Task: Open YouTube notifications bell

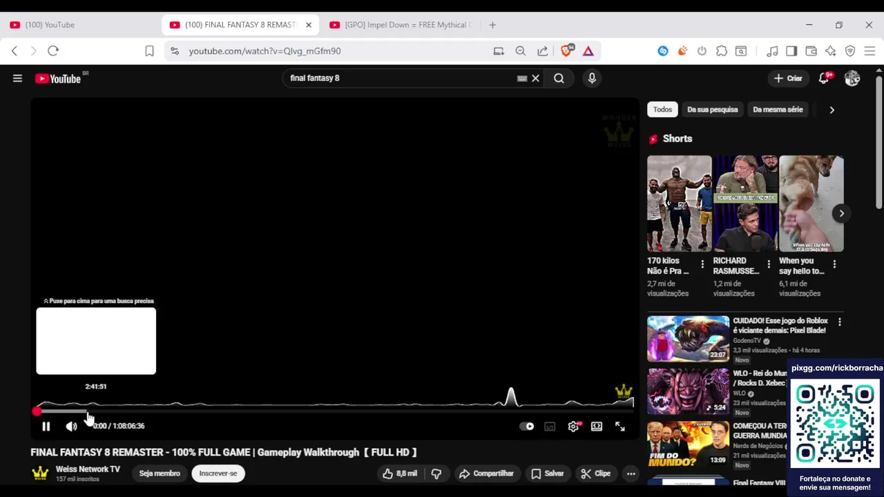Action: pos(824,78)
